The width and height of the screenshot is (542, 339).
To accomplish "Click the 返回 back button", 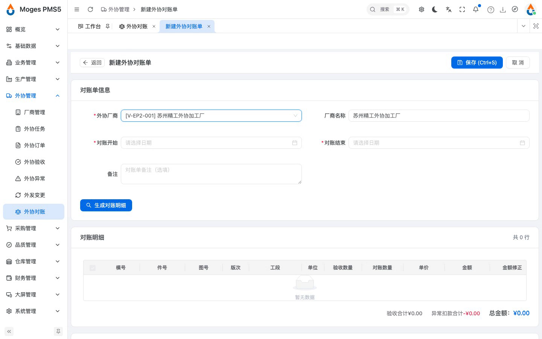I will click(92, 63).
